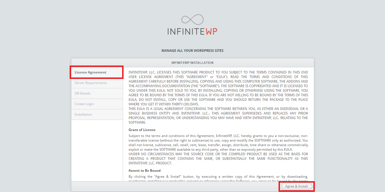The image size is (385, 192).
Task: Click the Agree & Install button
Action: (x=297, y=186)
